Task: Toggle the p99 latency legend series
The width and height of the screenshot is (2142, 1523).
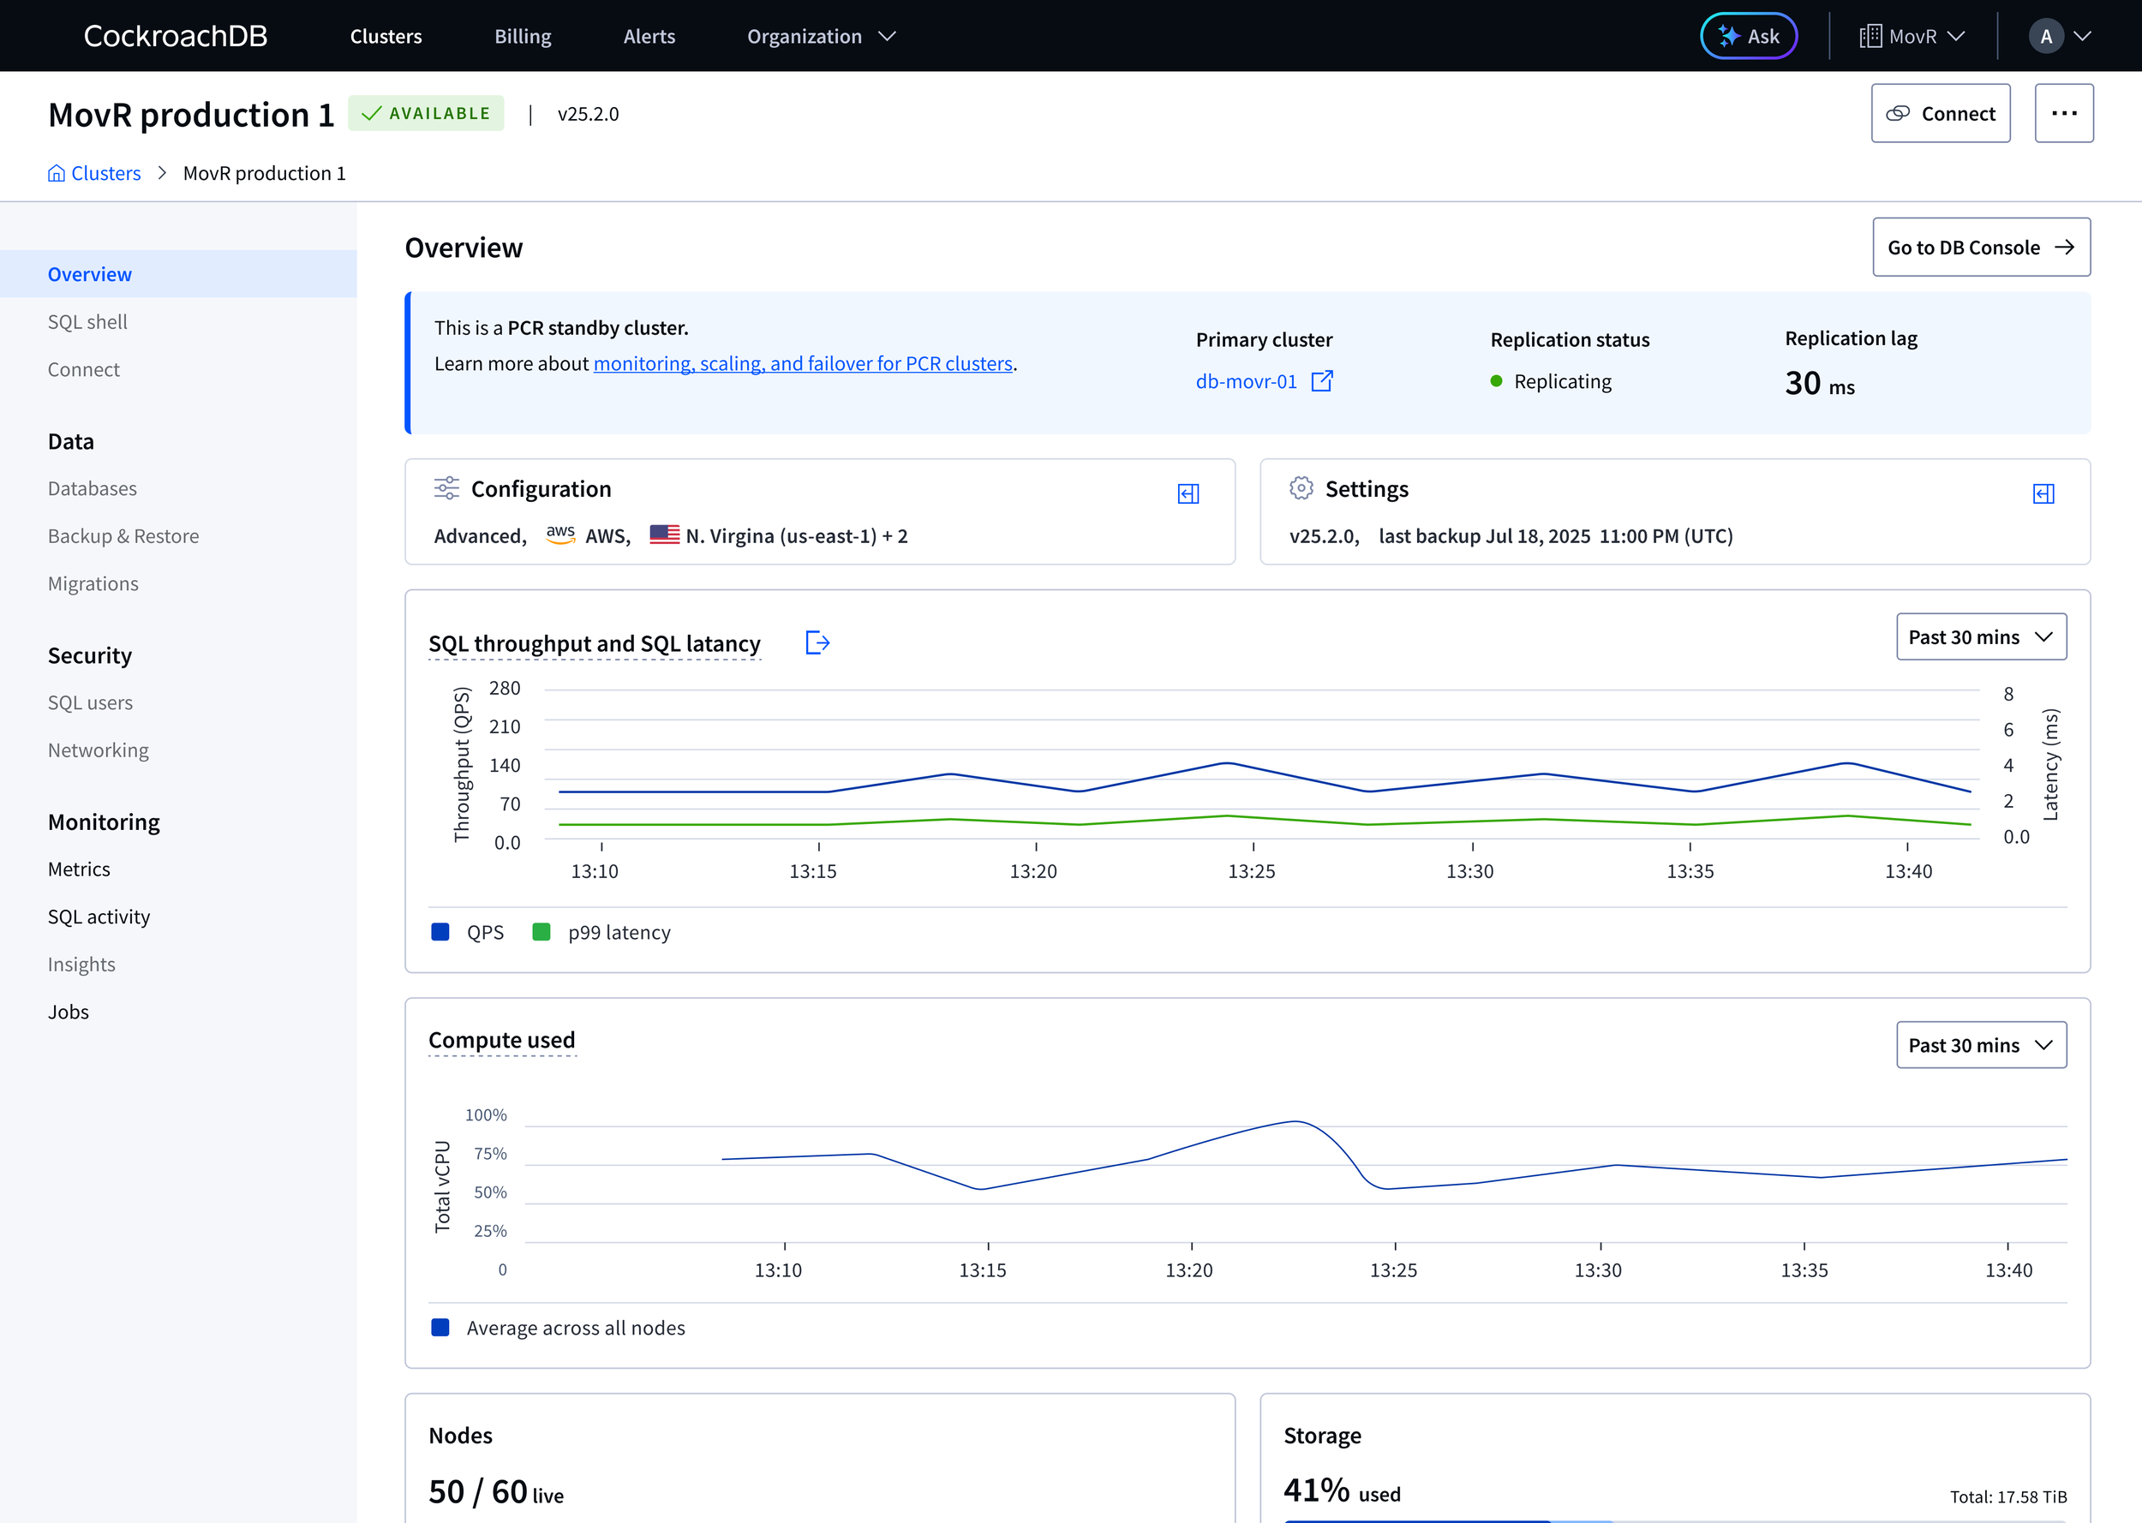Action: pos(602,932)
